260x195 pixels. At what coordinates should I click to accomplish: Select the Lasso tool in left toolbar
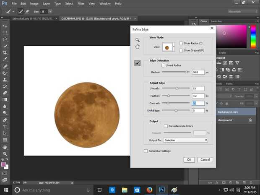pyautogui.click(x=5, y=39)
